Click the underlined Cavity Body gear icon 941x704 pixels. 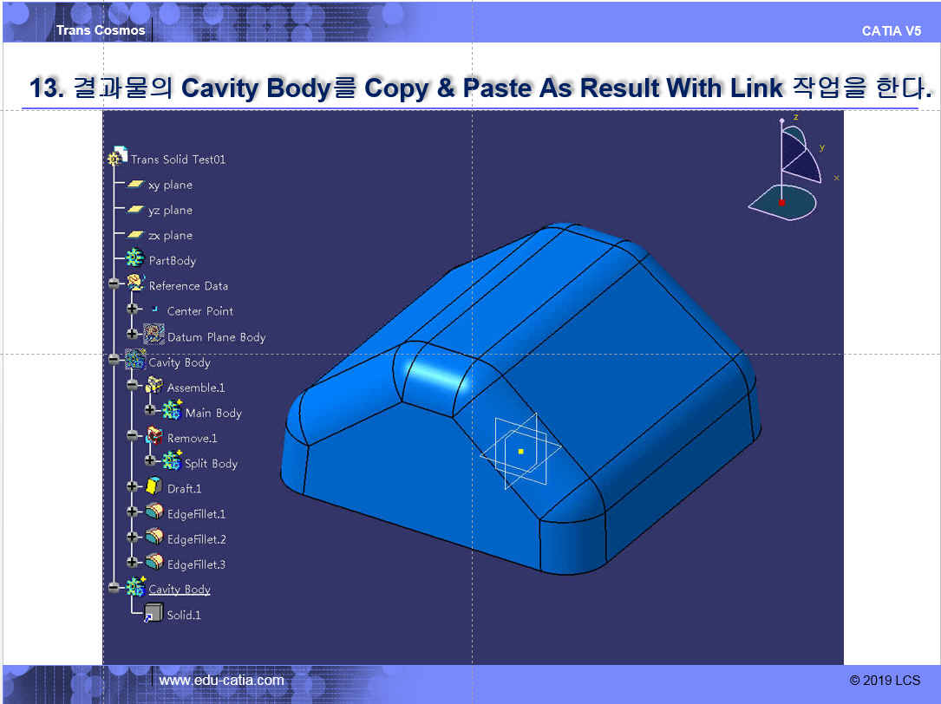click(135, 587)
